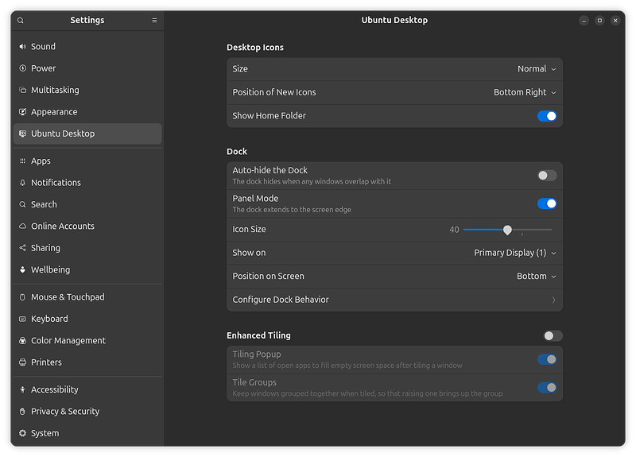This screenshot has width=636, height=457.
Task: Click the Wellbeing icon in sidebar
Action: pos(23,269)
